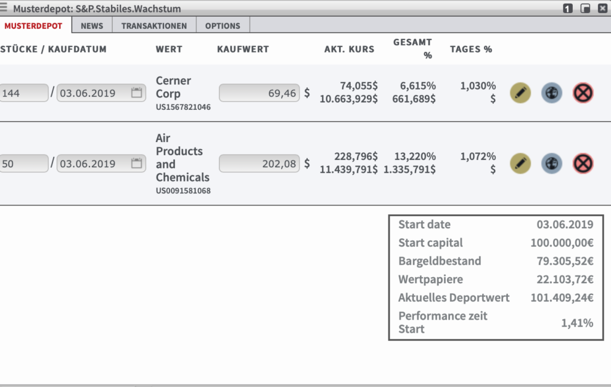Click the Bargeldbestand label
The image size is (611, 387).
440,261
